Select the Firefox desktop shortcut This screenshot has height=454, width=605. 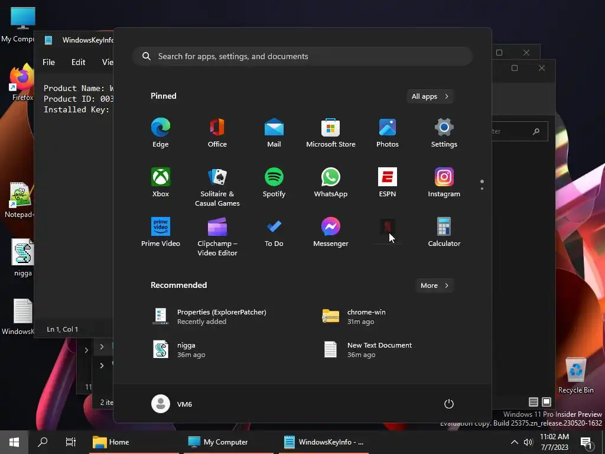[x=21, y=83]
